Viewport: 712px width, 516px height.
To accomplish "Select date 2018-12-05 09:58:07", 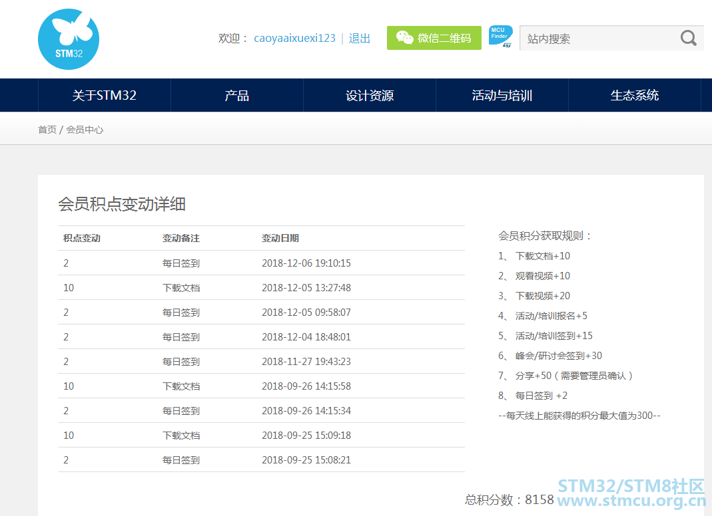I will pos(306,313).
